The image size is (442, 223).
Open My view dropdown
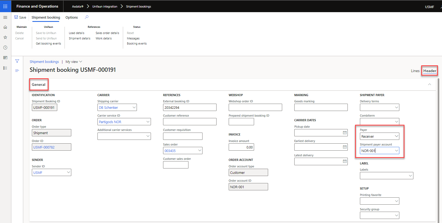pos(74,62)
